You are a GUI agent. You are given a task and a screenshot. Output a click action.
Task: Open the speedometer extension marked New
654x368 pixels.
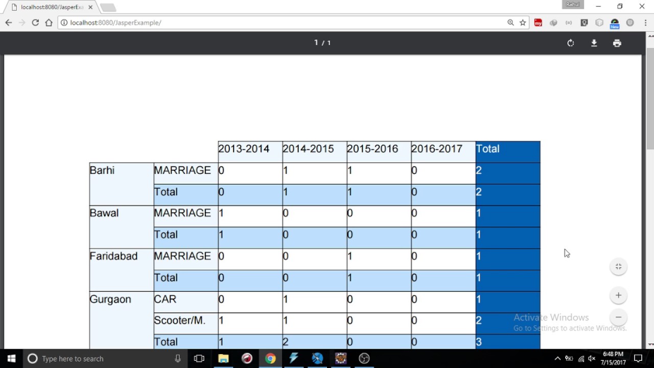[615, 24]
